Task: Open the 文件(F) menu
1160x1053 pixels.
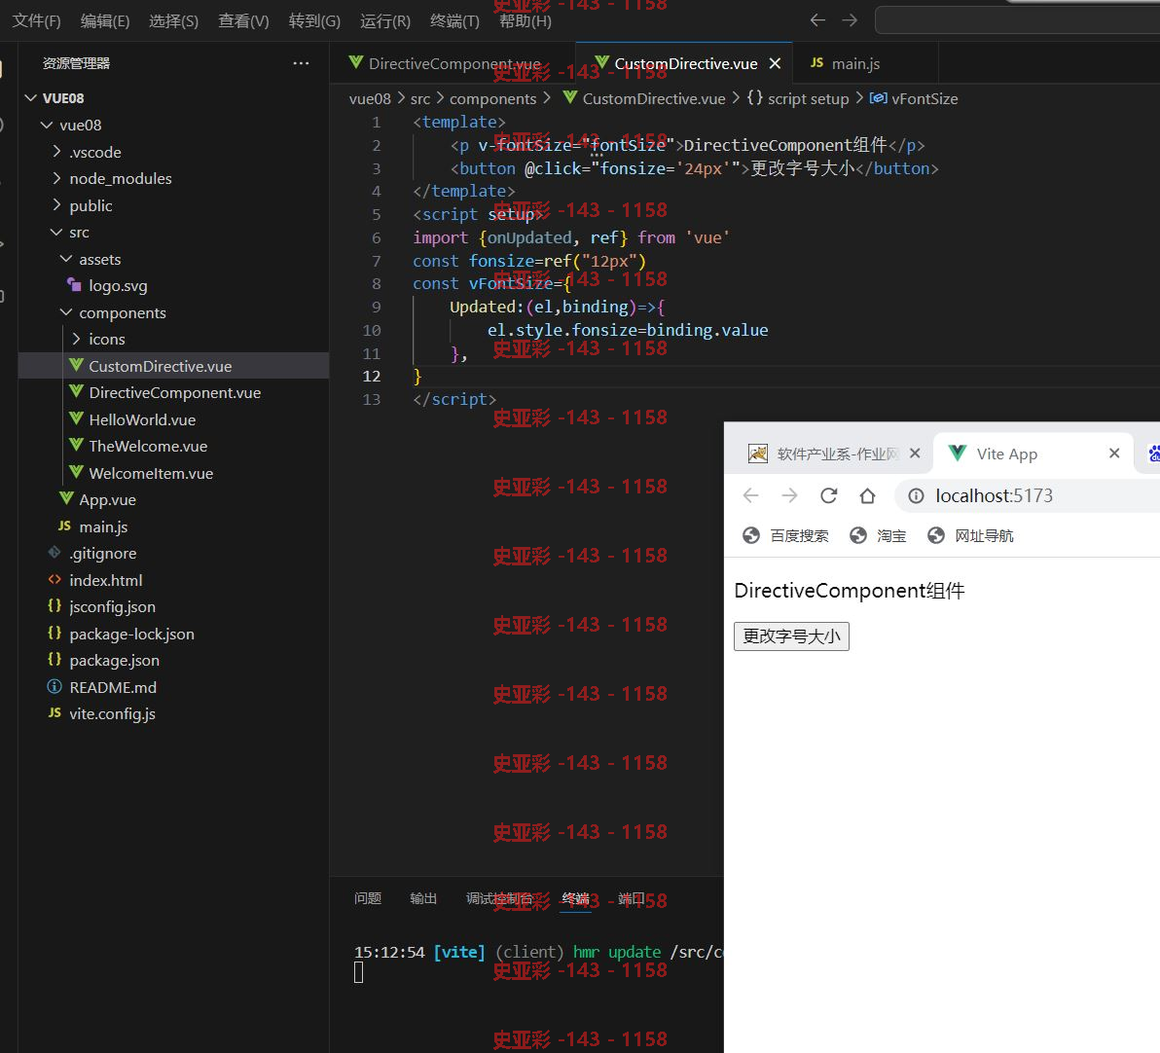Action: [x=36, y=20]
